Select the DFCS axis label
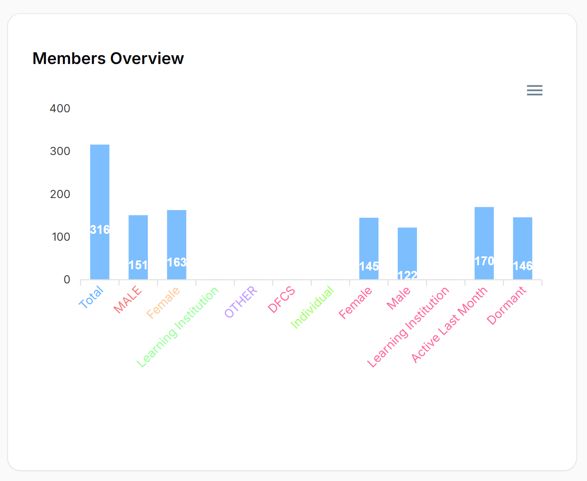This screenshot has height=481, width=587. tap(281, 300)
